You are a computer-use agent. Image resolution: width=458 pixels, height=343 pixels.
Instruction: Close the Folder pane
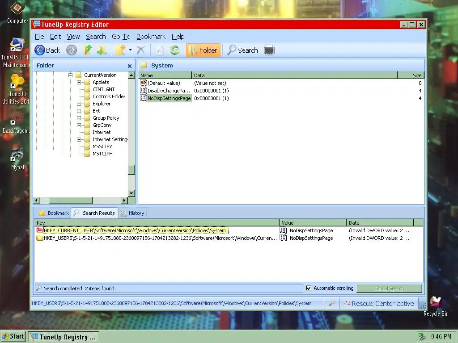click(130, 66)
